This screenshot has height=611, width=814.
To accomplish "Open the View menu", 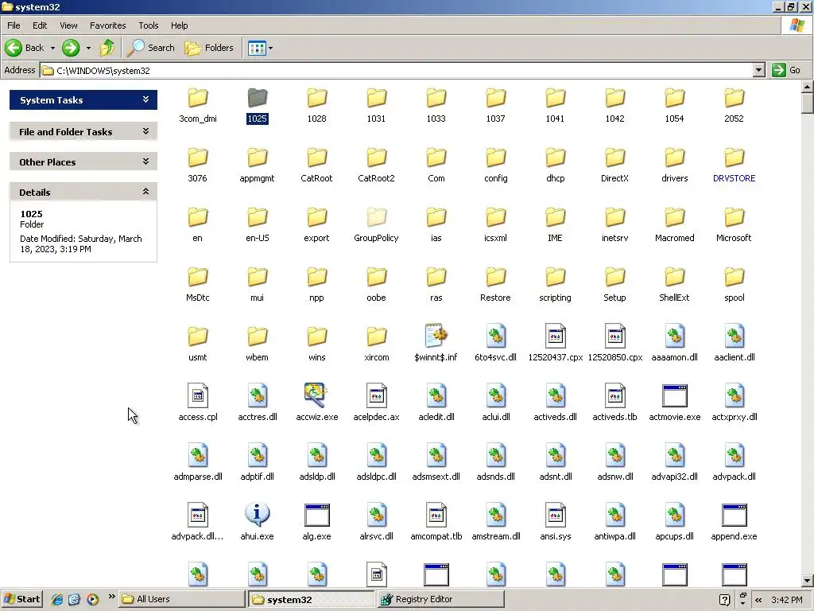I will pos(68,25).
